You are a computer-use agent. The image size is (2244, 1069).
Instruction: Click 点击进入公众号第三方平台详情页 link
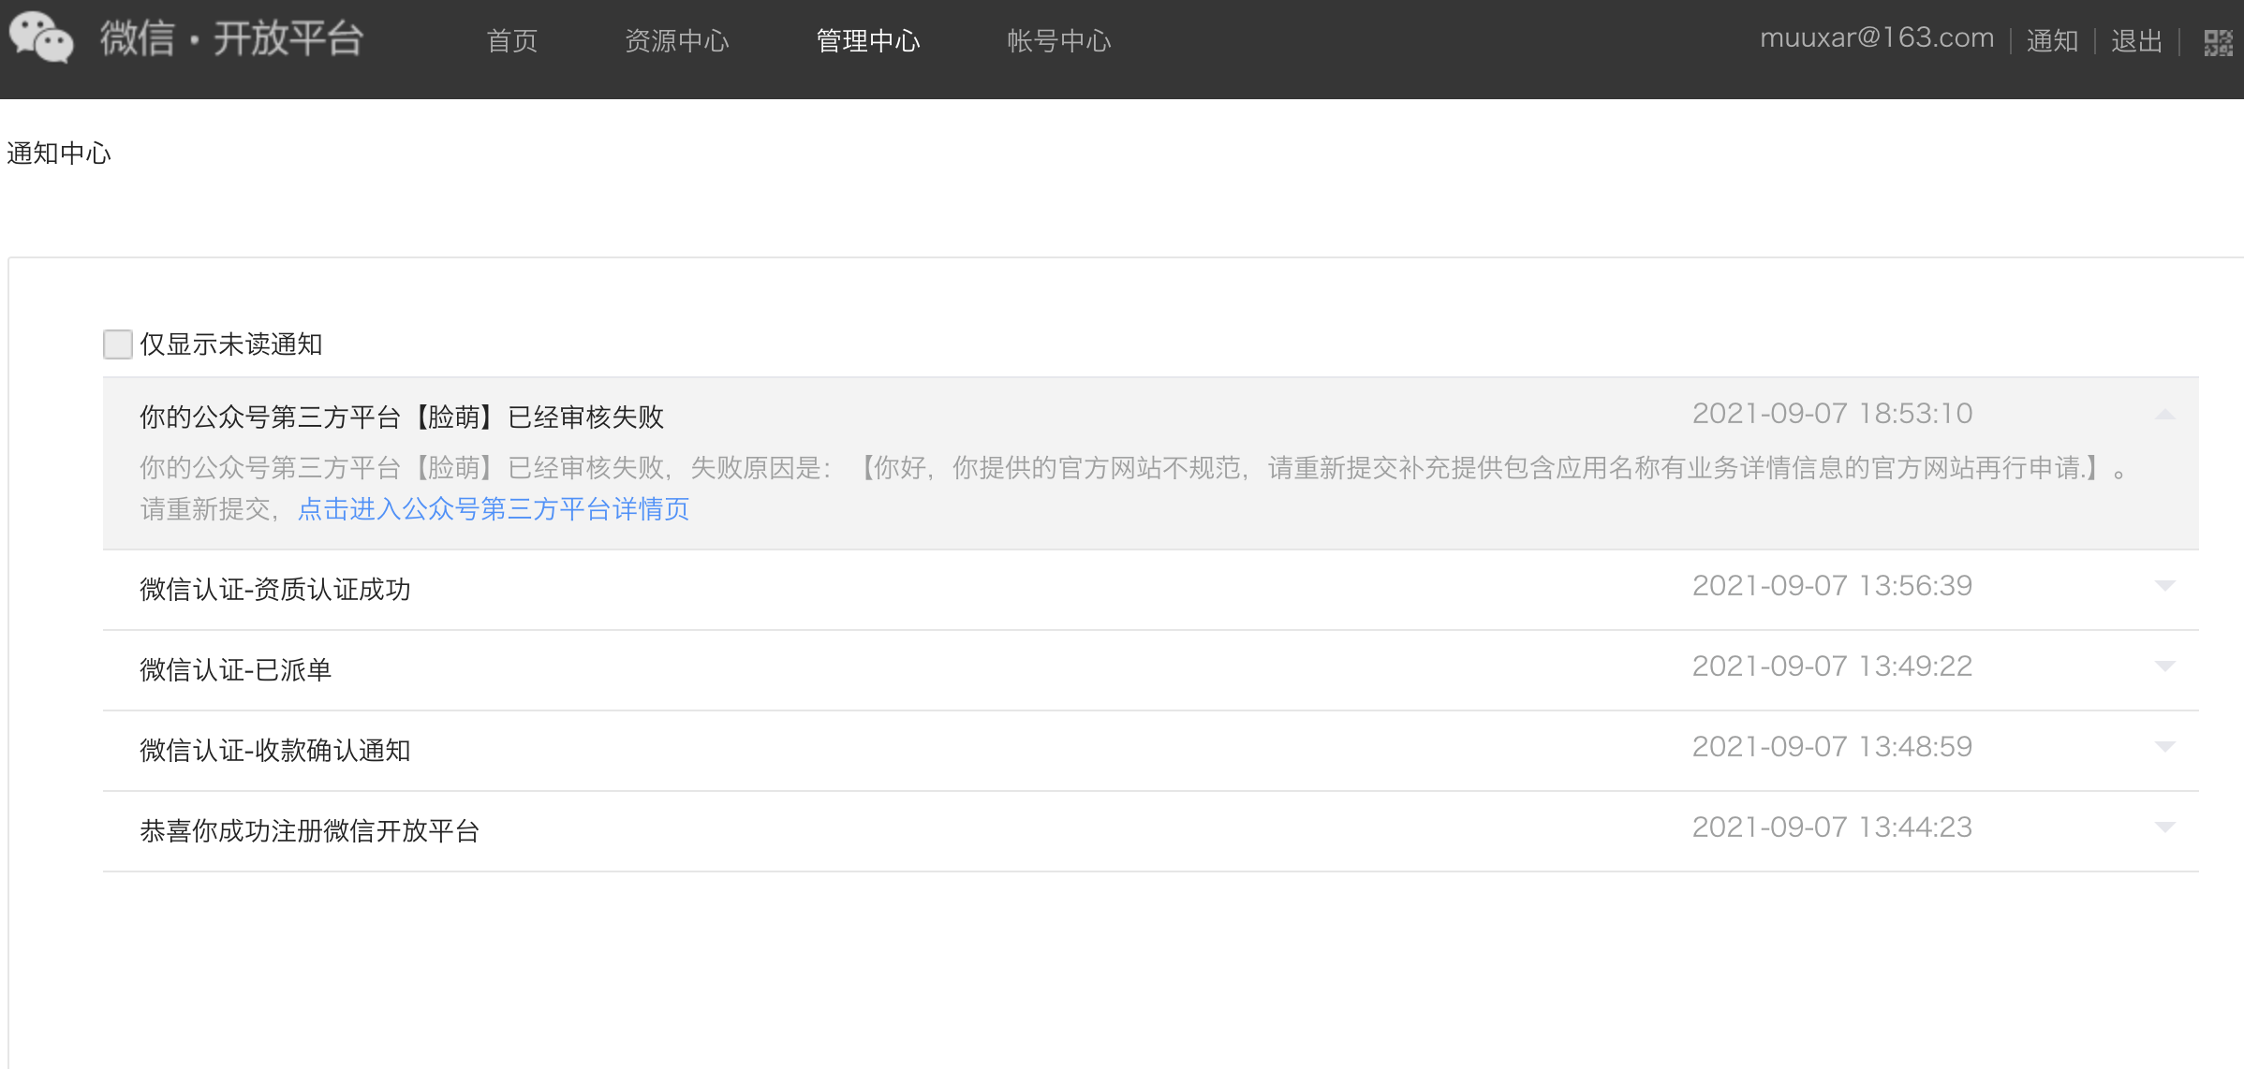pos(493,509)
